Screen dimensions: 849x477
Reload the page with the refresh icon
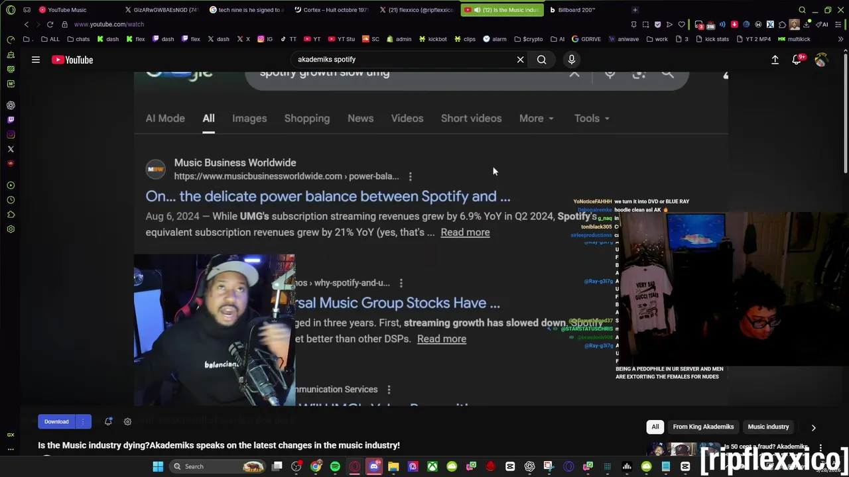pos(50,25)
